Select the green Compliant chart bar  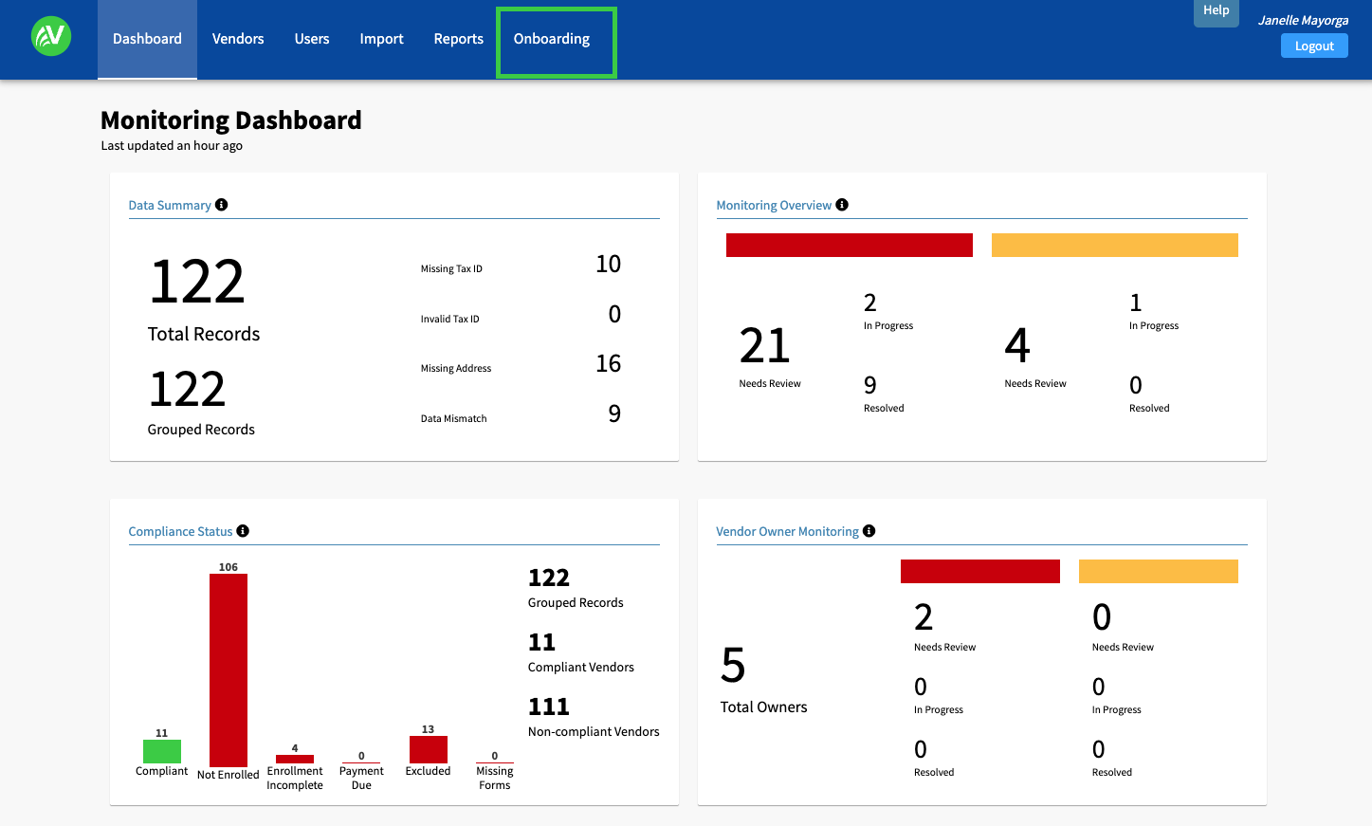click(162, 751)
